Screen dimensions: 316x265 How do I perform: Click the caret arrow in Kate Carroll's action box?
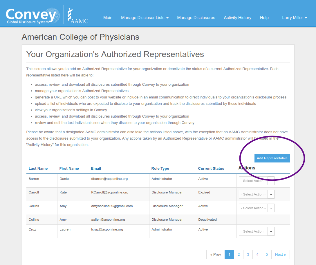point(271,194)
